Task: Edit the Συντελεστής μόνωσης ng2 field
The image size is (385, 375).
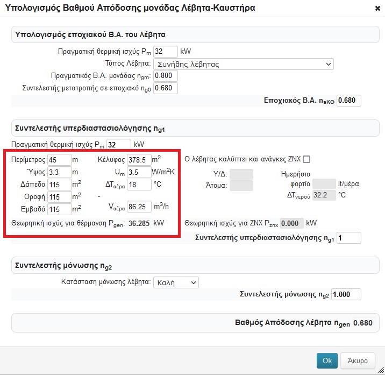Action: tap(346, 294)
